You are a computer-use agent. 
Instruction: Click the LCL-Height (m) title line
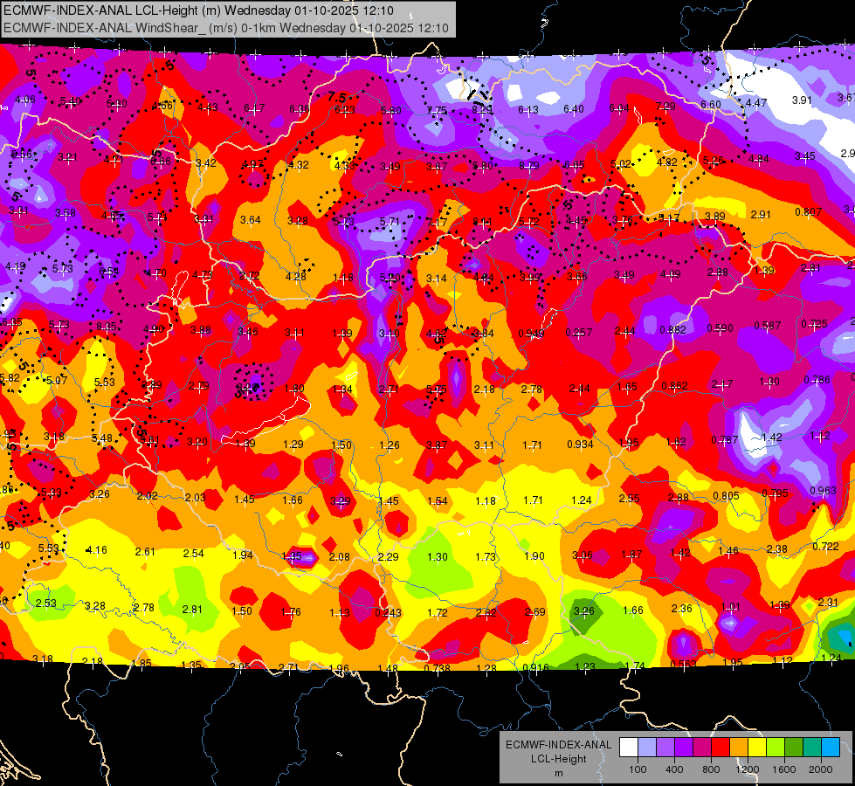tap(198, 10)
